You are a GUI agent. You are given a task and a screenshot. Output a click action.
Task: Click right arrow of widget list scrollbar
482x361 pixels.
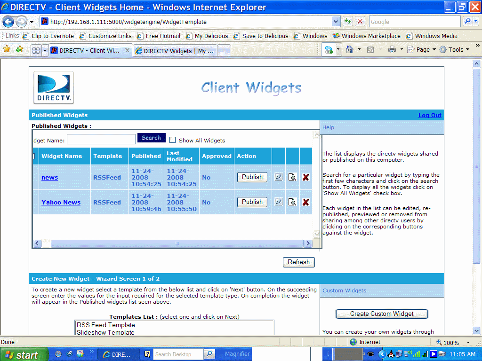307,243
